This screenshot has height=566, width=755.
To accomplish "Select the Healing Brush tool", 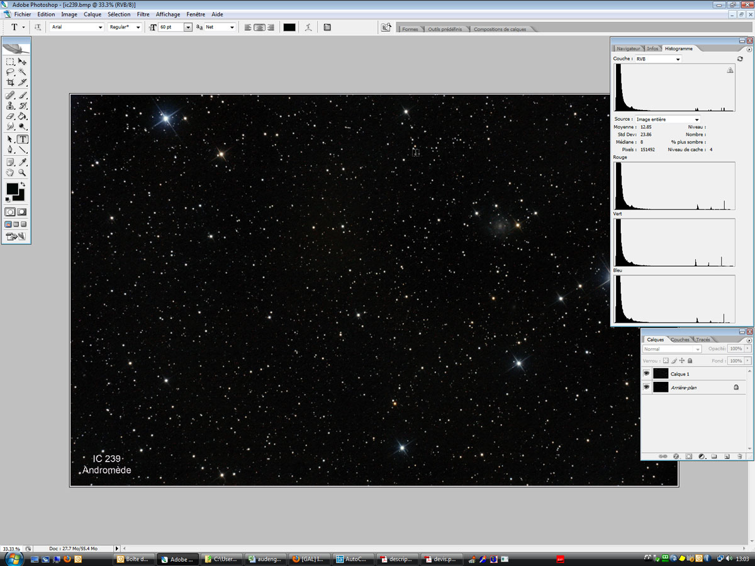I will click(x=10, y=96).
